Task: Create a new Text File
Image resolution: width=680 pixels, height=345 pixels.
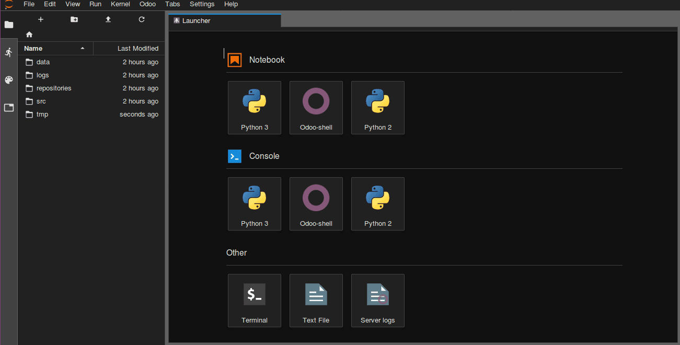Action: point(316,301)
